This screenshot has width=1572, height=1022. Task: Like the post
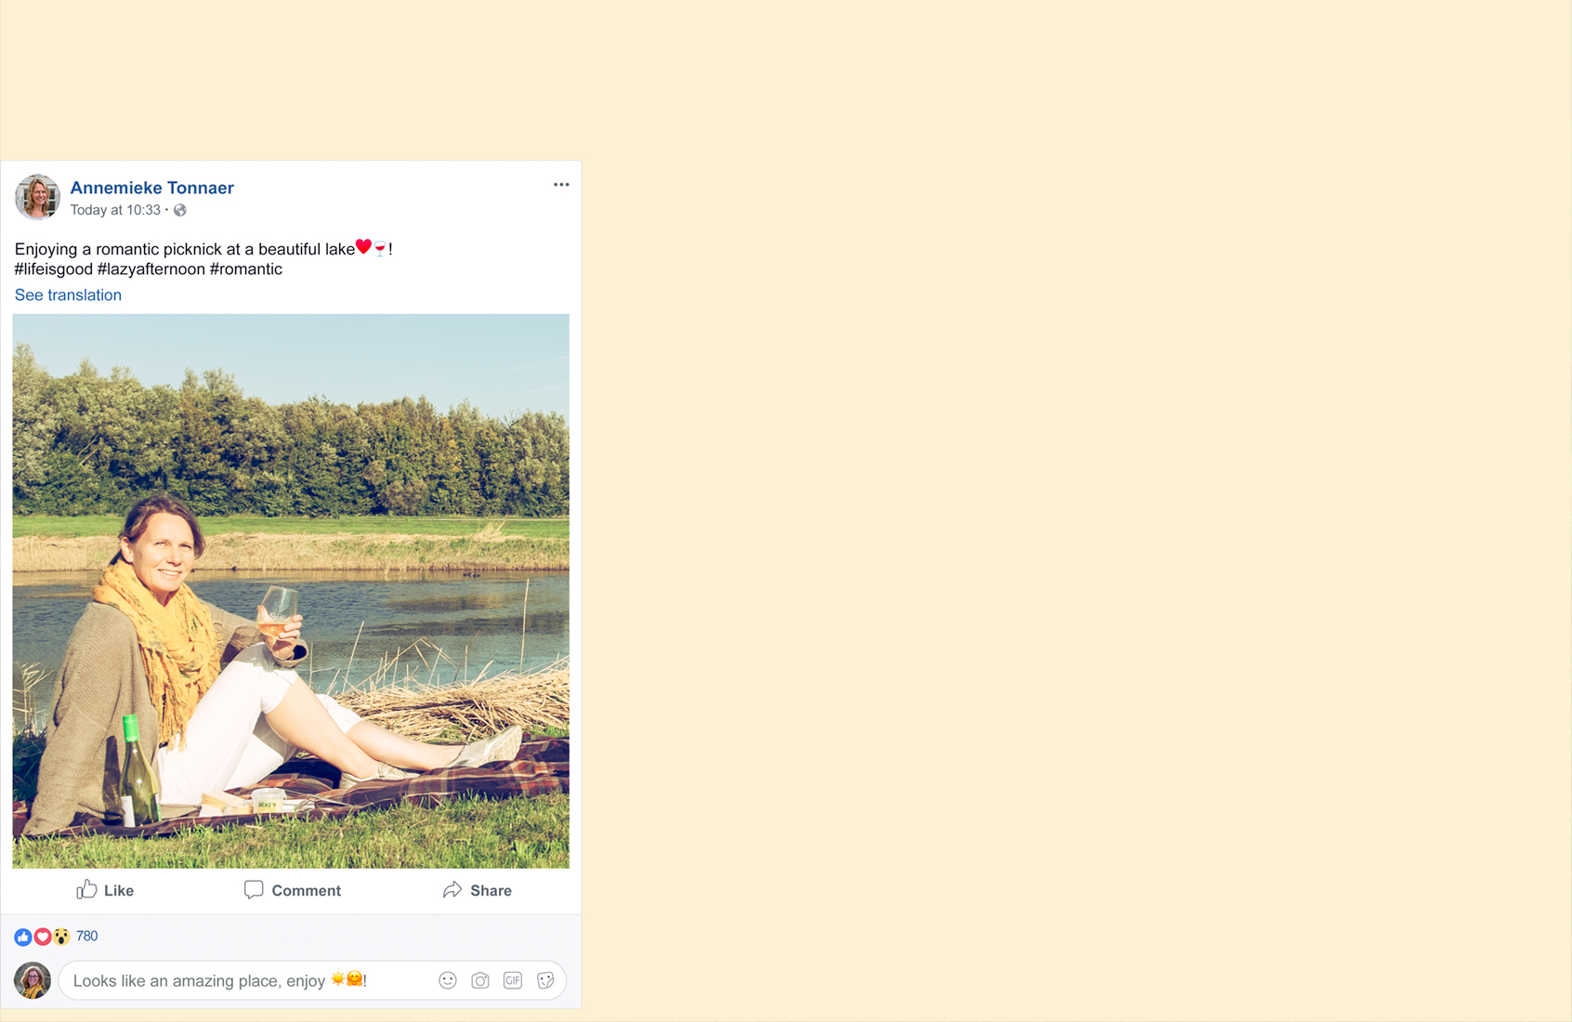[x=105, y=890]
